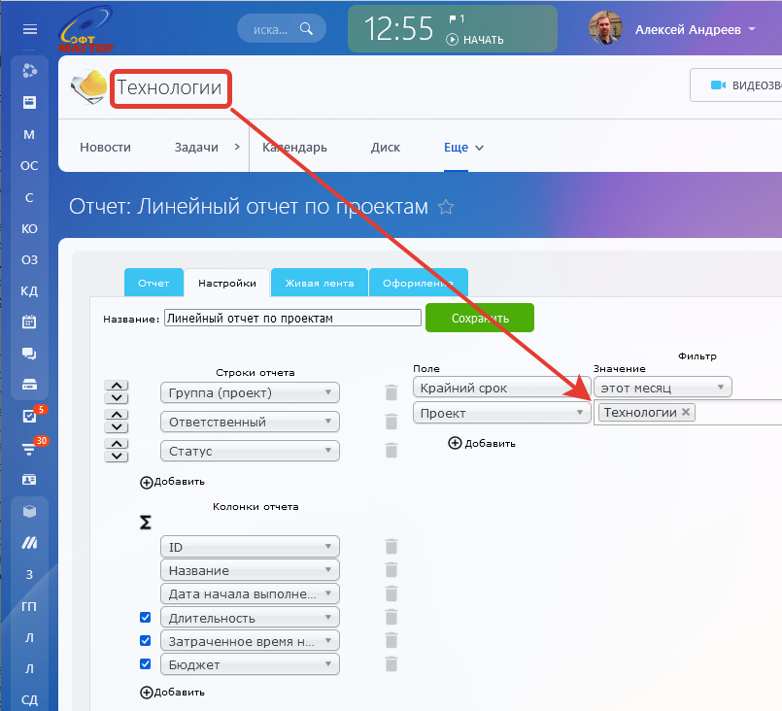Click the report name input field
Image resolution: width=782 pixels, height=711 pixels.
click(x=291, y=318)
